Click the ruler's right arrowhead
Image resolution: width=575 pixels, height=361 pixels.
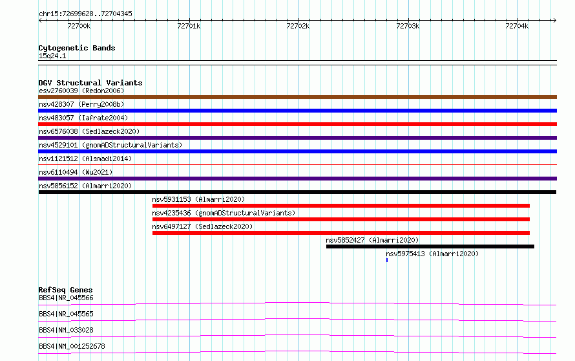(554, 21)
